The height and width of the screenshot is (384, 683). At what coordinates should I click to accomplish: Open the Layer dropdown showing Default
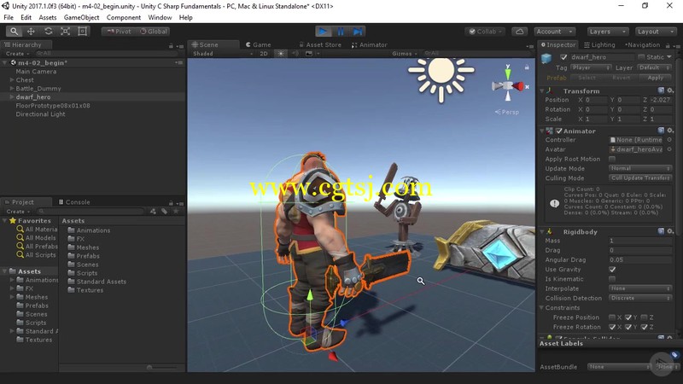[654, 67]
